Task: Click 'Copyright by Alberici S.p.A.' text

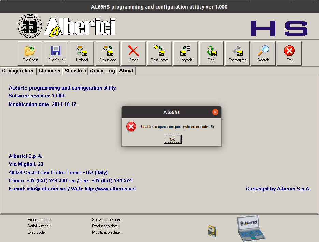Action: [x=278, y=189]
